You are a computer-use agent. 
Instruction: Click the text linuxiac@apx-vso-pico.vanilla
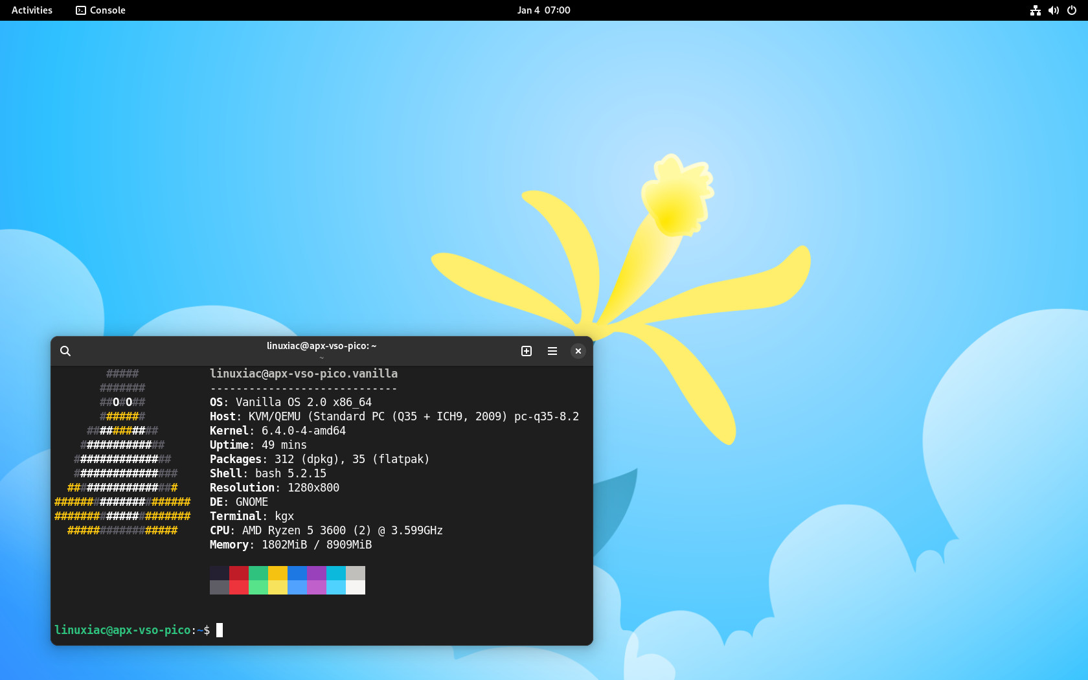coord(304,374)
